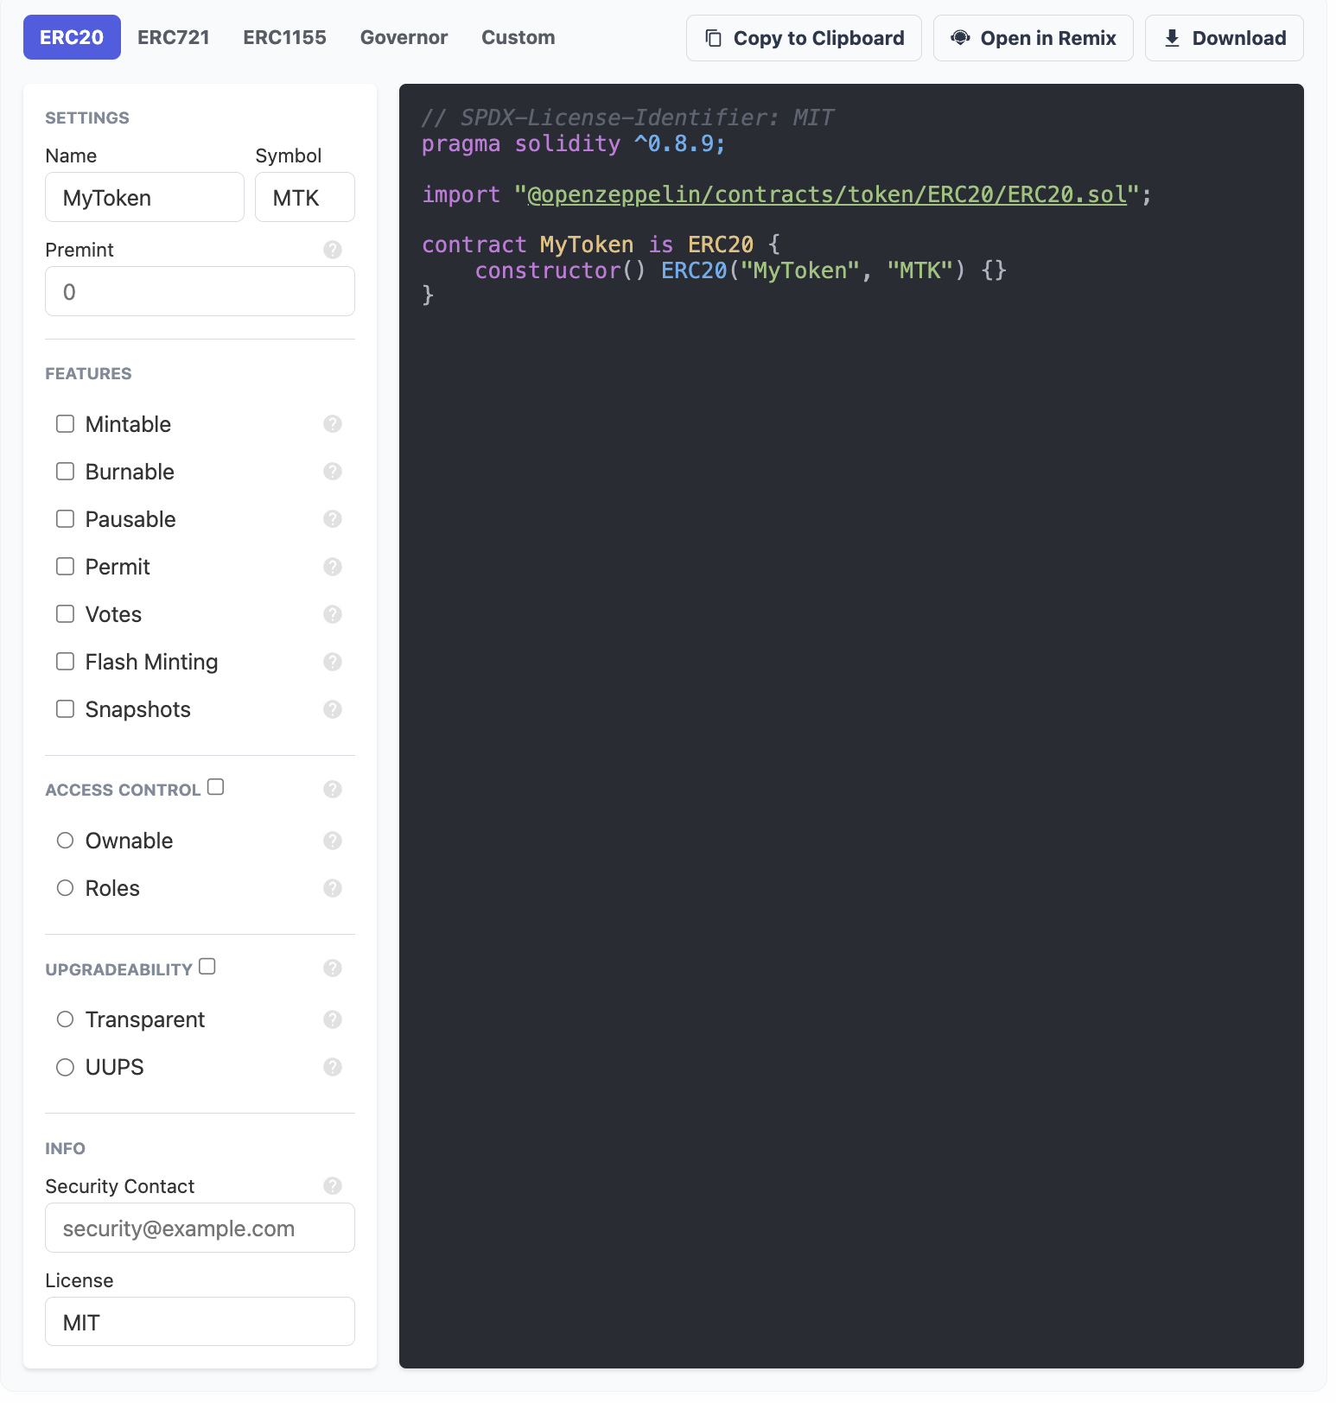The image size is (1336, 1403).
Task: Switch to the ERC1155 tab
Action: tap(284, 37)
